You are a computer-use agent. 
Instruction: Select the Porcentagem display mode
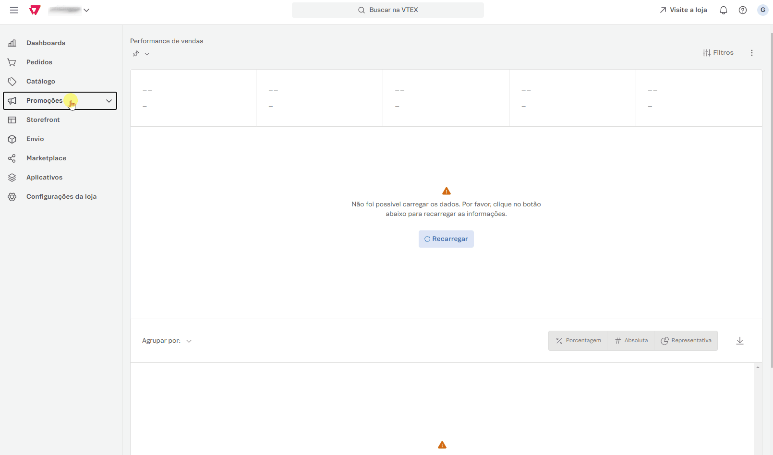click(578, 340)
